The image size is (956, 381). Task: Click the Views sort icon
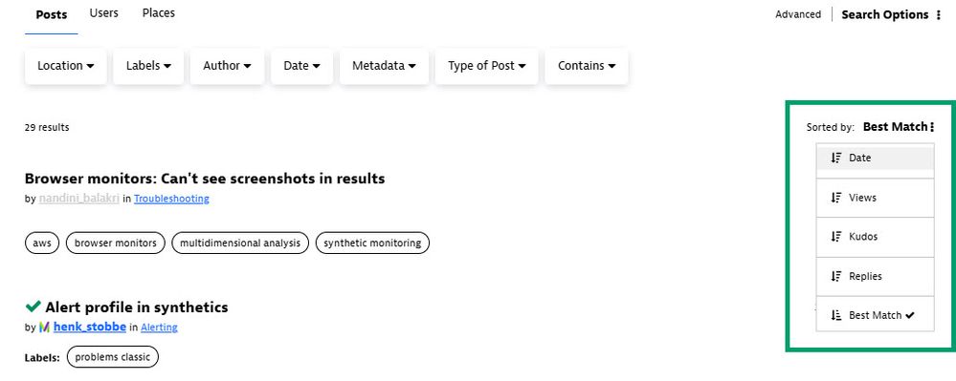[835, 198]
